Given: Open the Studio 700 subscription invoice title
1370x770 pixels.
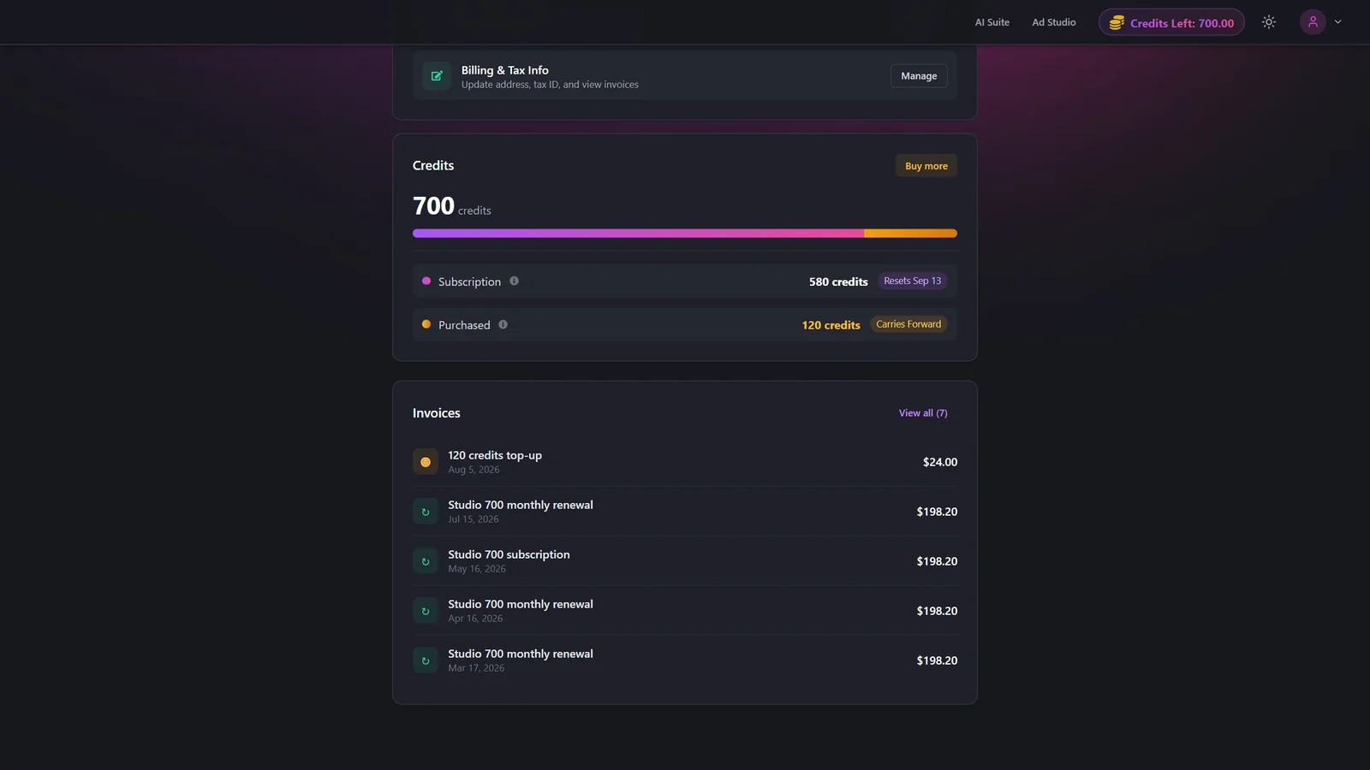Looking at the screenshot, I should click(x=509, y=554).
